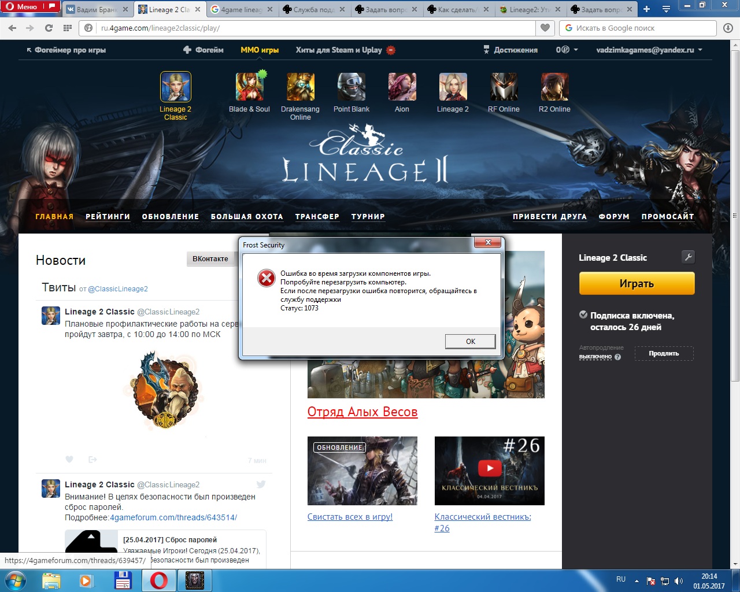Open the ТРАНСФЕР menu item
The image size is (740, 592).
point(317,217)
